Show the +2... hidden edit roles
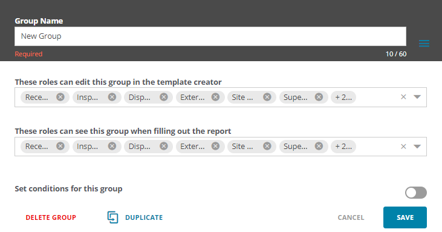 343,97
